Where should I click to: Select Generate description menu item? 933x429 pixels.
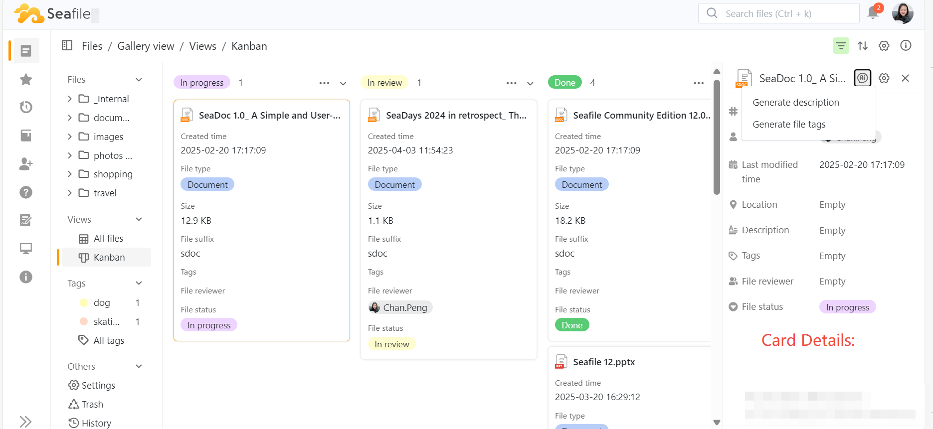[x=795, y=103]
